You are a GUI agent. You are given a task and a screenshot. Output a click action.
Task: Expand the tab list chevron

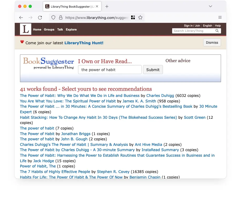tap(211, 6)
